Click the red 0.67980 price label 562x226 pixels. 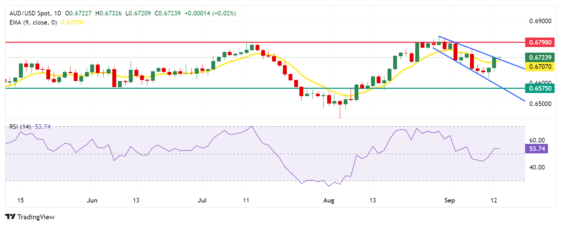[x=540, y=42]
